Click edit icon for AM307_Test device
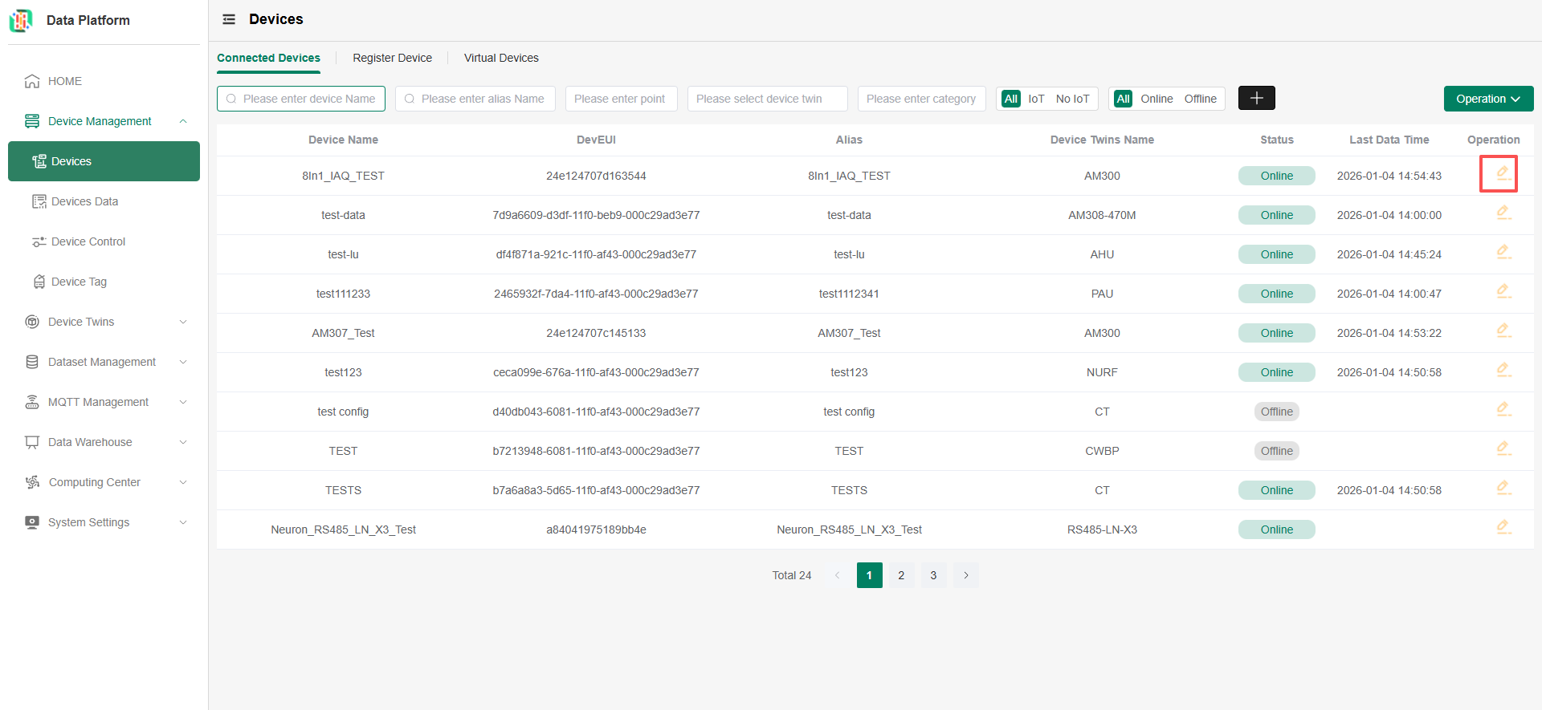The image size is (1542, 710). (1503, 331)
